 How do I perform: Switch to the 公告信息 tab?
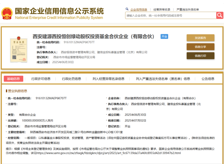(x=208, y=79)
